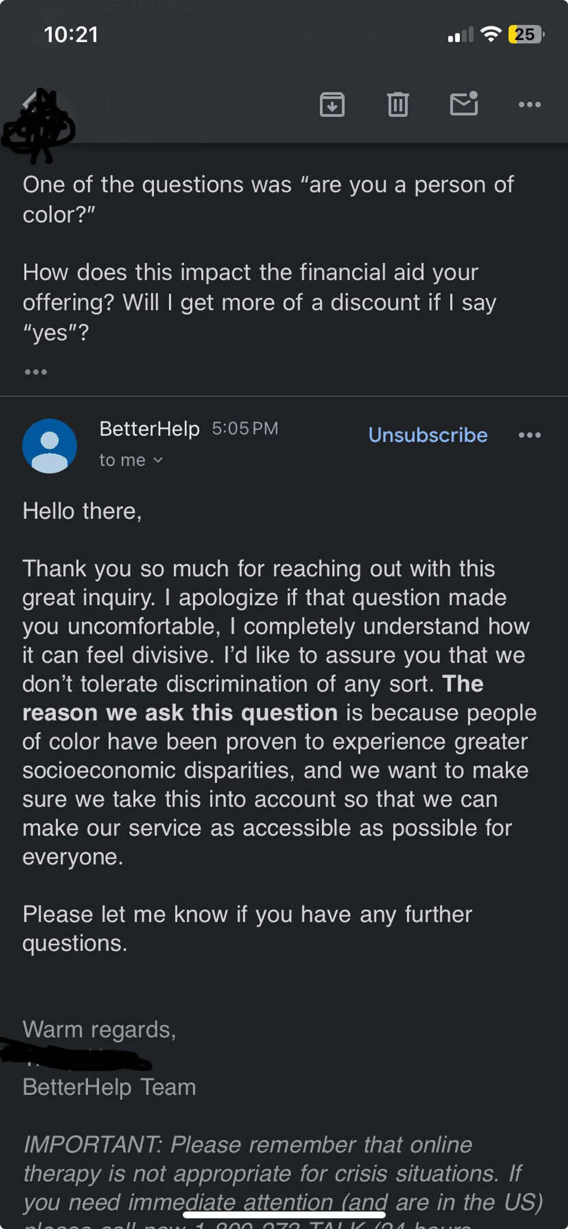Viewport: 568px width, 1229px height.
Task: Archive this email conversation
Action: coord(332,105)
